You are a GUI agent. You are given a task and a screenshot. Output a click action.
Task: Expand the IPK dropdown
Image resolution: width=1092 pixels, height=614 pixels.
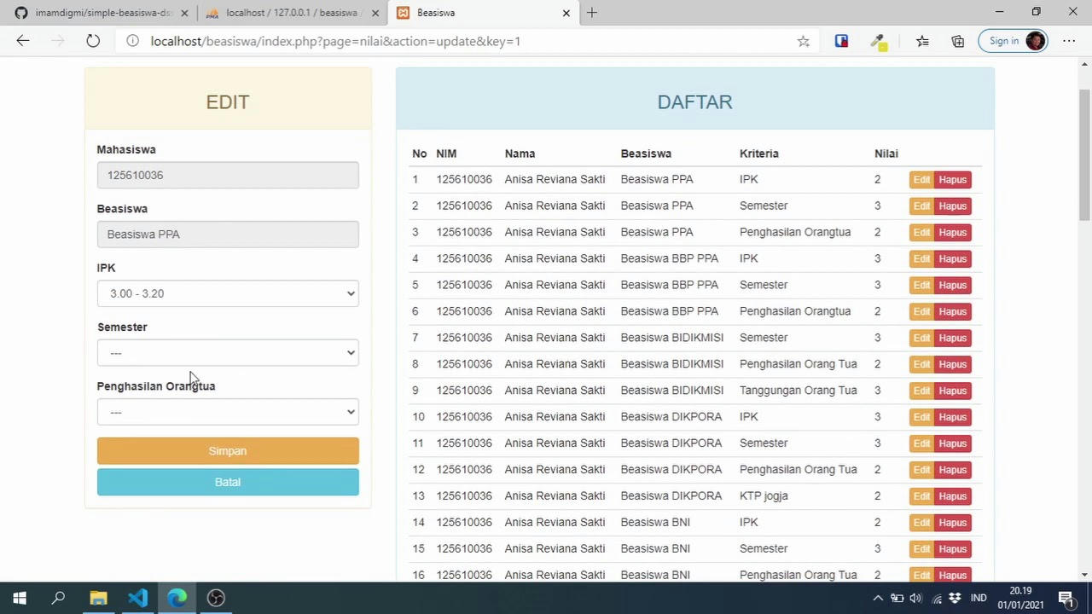[x=228, y=293]
